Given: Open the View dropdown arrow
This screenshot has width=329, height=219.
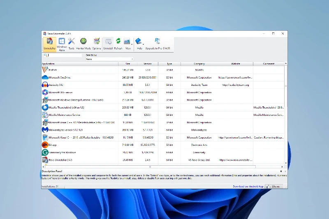Looking at the screenshot, I should point(132,44).
